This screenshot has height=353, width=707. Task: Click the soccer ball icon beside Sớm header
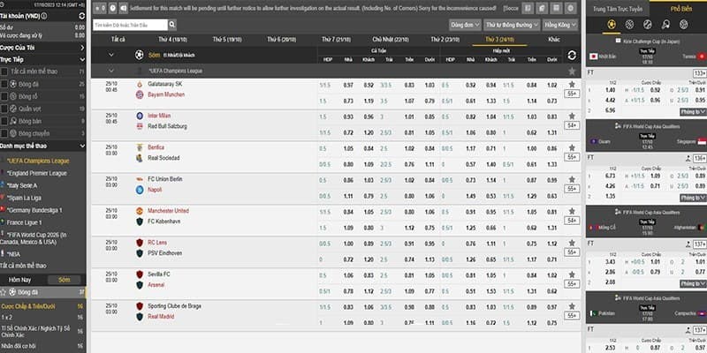[140, 55]
